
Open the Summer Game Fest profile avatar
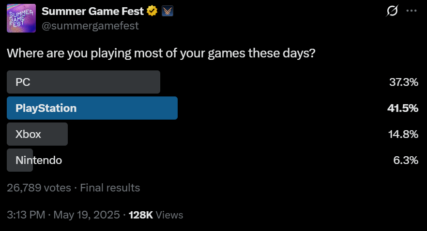[21, 18]
